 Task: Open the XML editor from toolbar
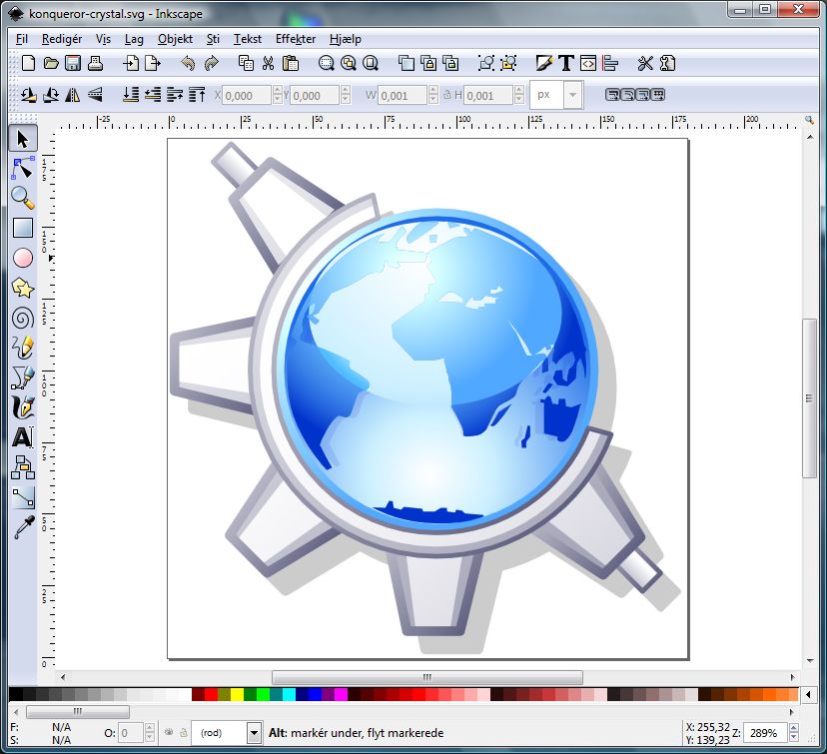588,64
